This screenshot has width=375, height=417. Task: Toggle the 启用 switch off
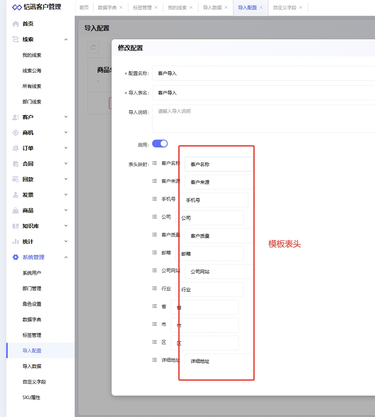click(159, 144)
